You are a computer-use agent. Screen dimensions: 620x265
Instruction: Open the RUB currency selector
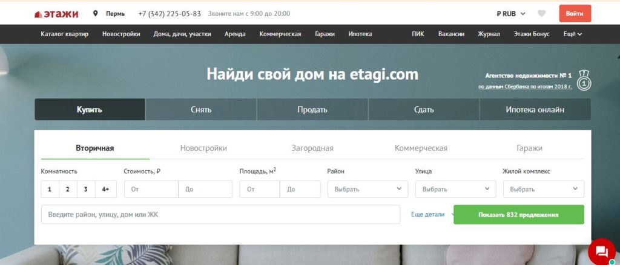pos(510,13)
